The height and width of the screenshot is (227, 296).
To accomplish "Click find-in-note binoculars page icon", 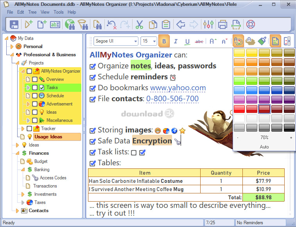I will tap(97, 25).
